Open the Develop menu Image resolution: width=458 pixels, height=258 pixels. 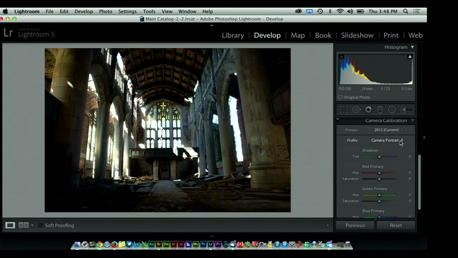[84, 11]
